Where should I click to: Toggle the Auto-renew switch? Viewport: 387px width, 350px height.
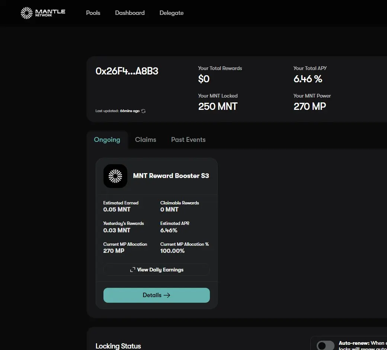point(325,346)
